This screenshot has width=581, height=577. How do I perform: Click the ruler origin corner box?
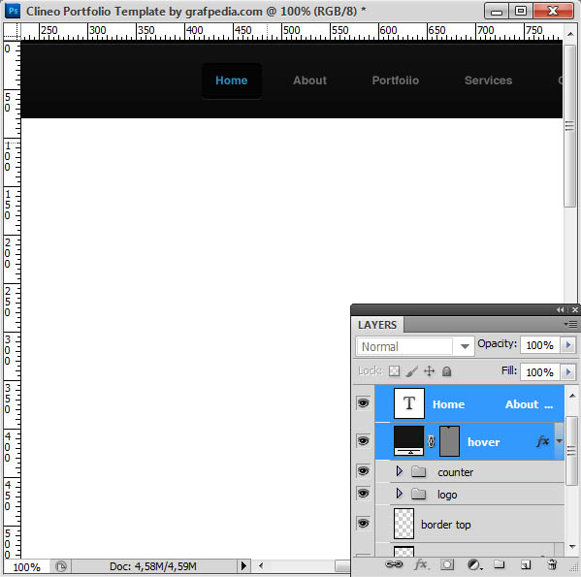(x=12, y=31)
